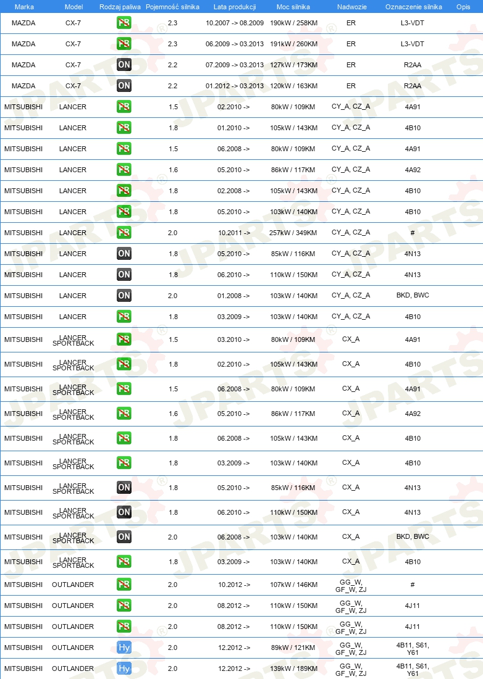
Task: Click petrol icon in Lancer 1.5 02.2010 row
Action: [x=124, y=107]
